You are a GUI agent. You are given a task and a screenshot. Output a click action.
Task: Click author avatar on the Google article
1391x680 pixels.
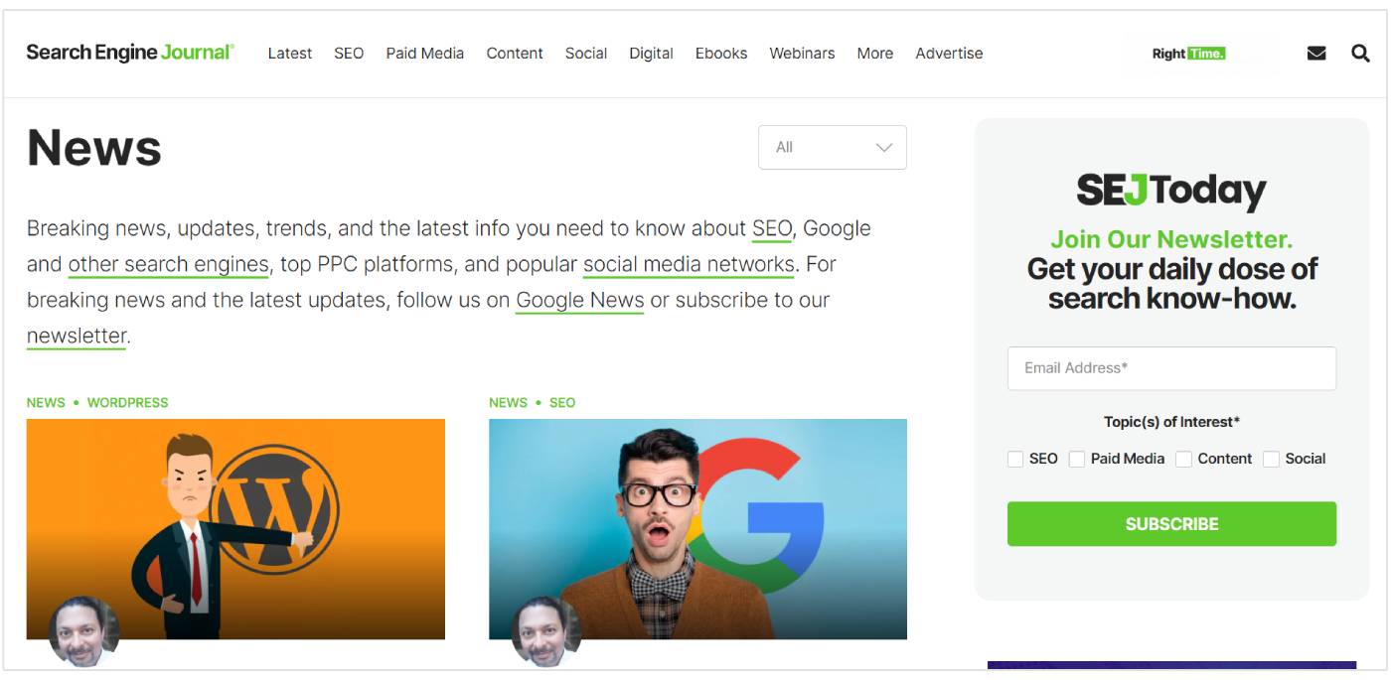coord(545,630)
